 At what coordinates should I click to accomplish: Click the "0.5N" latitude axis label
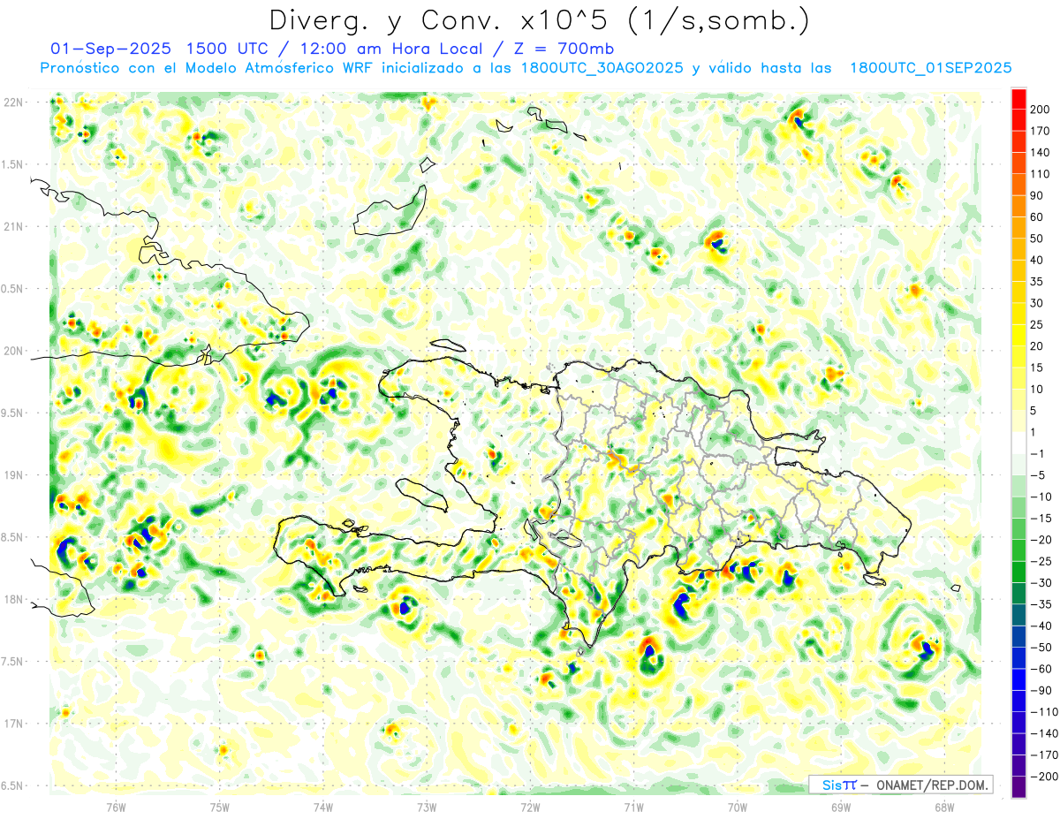[x=13, y=289]
